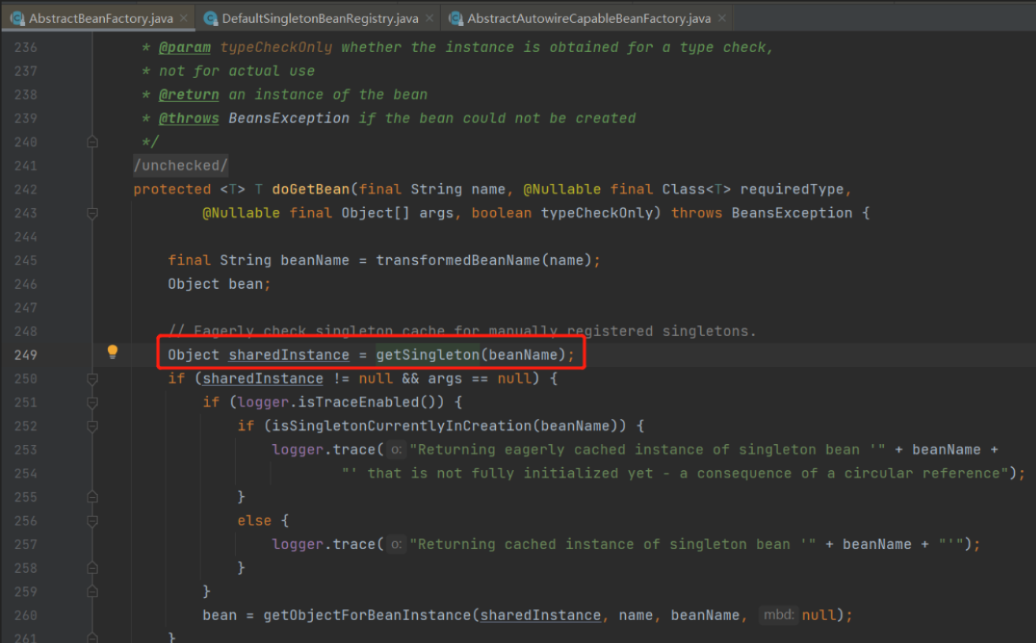The image size is (1036, 643).
Task: Click the @throws Javadoc tag on line 239
Action: click(189, 118)
